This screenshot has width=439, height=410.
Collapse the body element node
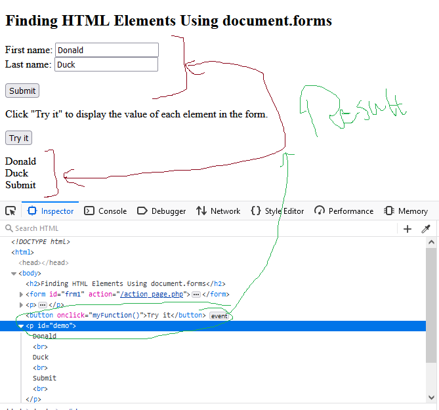click(x=13, y=274)
